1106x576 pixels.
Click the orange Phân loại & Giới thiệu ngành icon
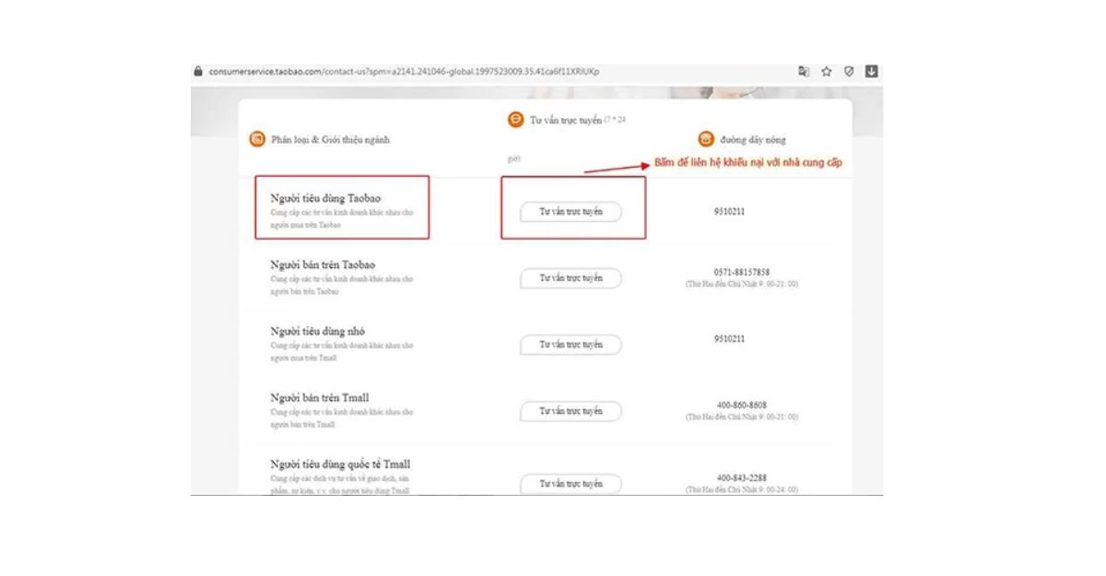[257, 139]
